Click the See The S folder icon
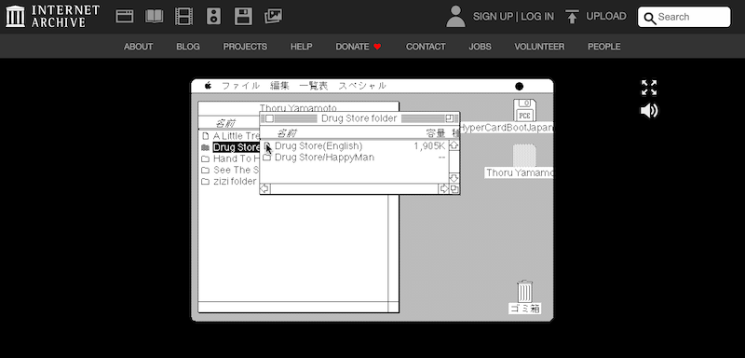Image resolution: width=745 pixels, height=358 pixels. [x=205, y=171]
